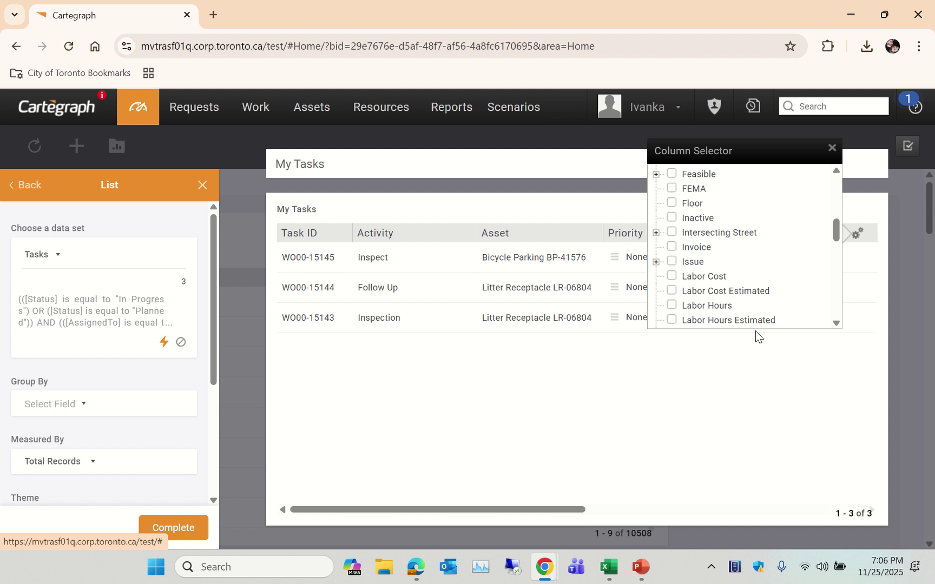Viewport: 935px width, 584px height.
Task: Click the refresh dashboard icon
Action: (x=34, y=146)
